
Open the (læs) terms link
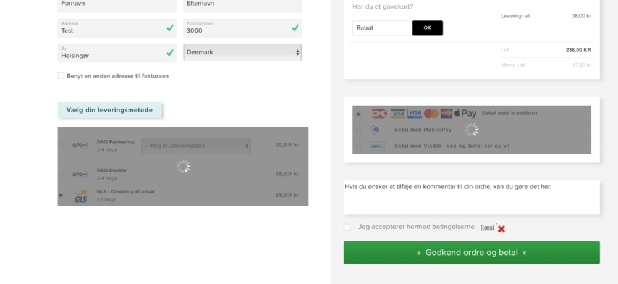[x=488, y=227]
